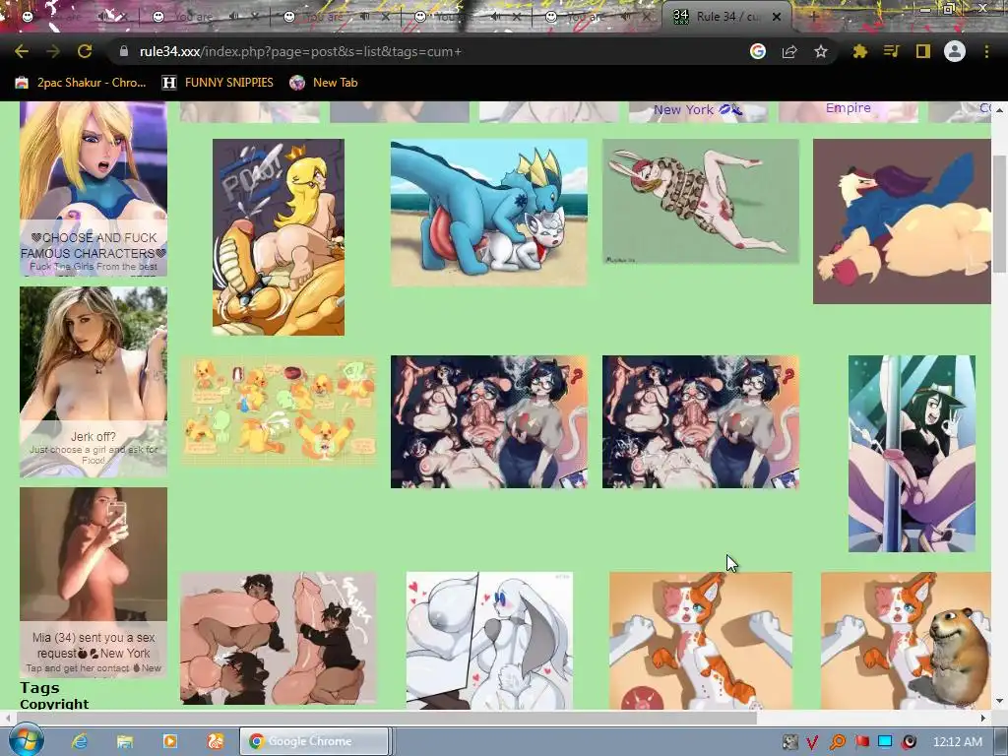Click the orange magnifier tray icon
This screenshot has height=756, width=1008.
point(837,742)
